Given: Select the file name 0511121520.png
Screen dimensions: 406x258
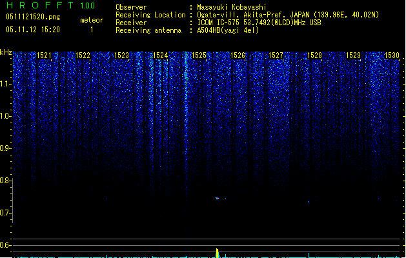Looking at the screenshot, I should click(33, 17).
